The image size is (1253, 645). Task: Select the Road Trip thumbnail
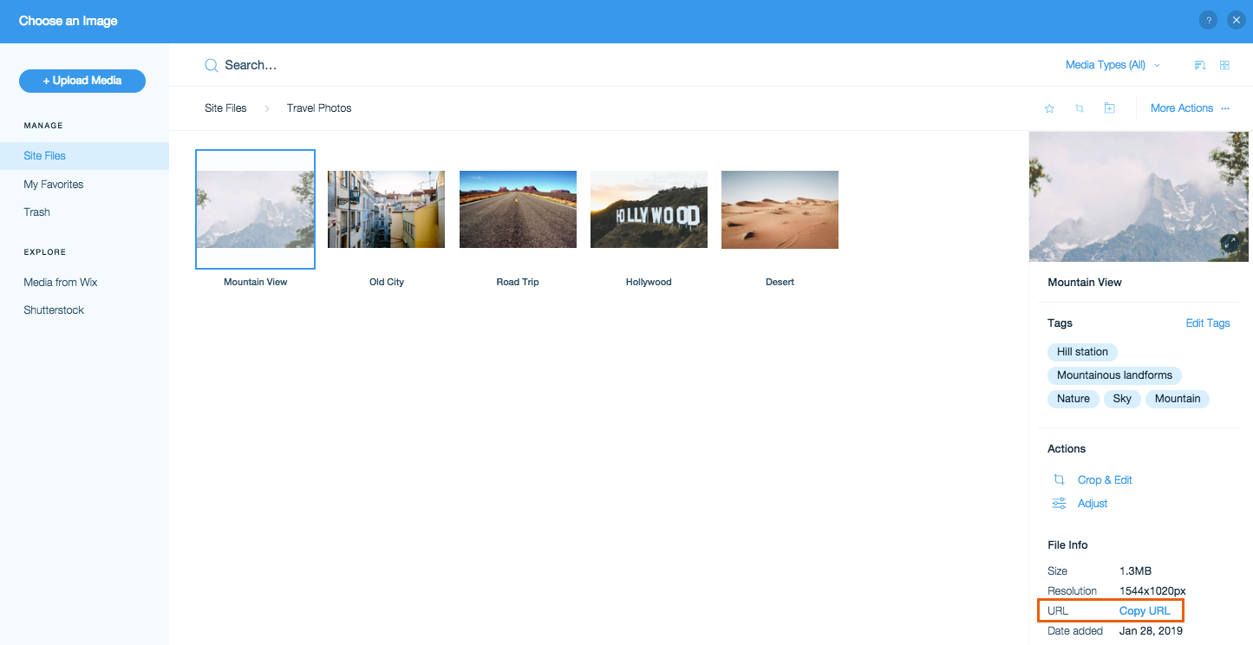pyautogui.click(x=518, y=209)
